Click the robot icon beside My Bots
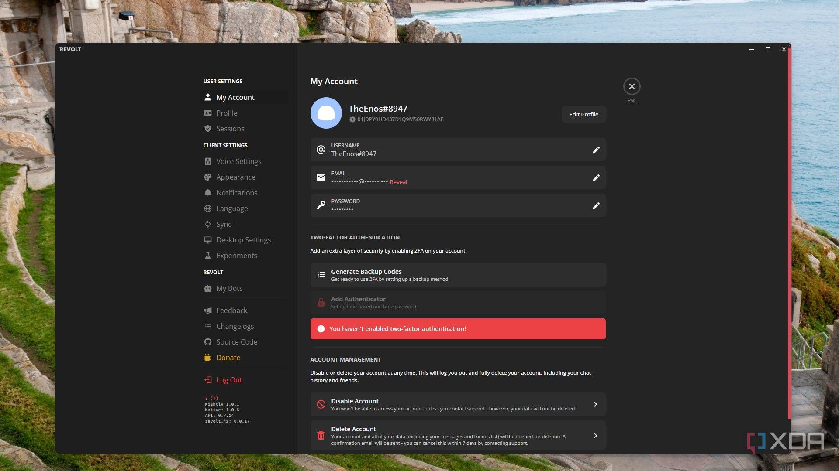This screenshot has height=471, width=839. [208, 288]
